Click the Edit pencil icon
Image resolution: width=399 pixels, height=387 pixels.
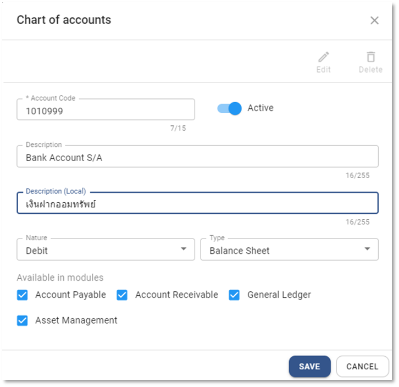click(x=324, y=57)
